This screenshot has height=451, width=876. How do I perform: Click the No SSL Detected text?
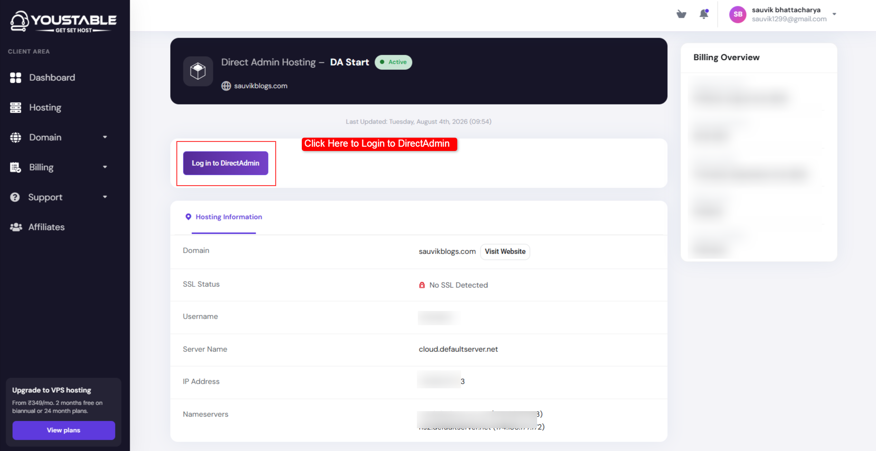tap(459, 285)
